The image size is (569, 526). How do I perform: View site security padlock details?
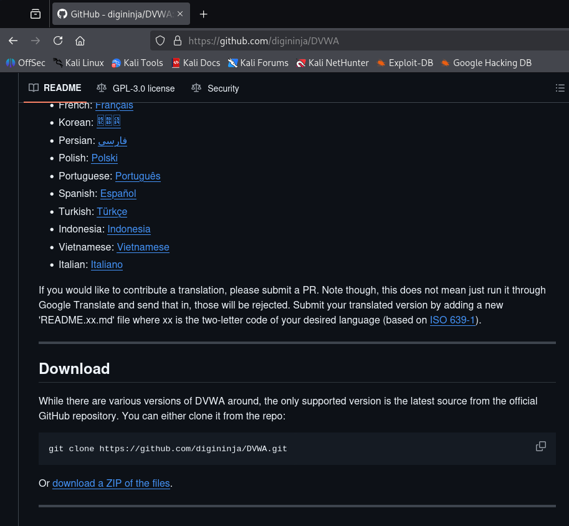click(178, 41)
